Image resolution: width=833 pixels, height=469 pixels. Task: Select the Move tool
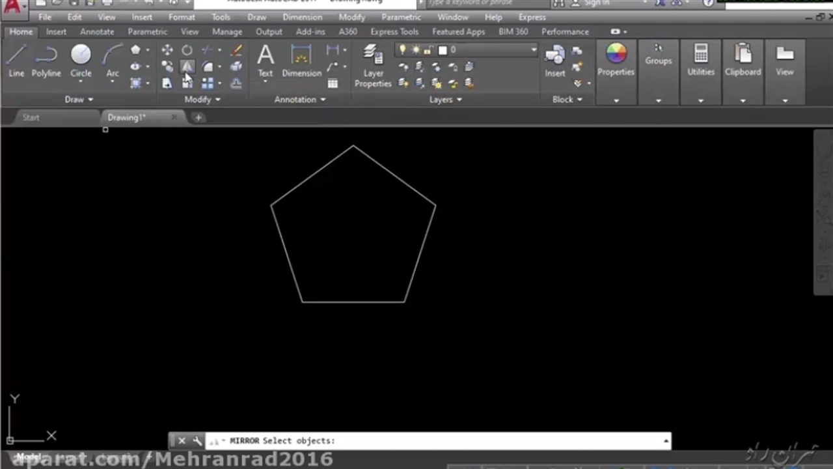[167, 50]
